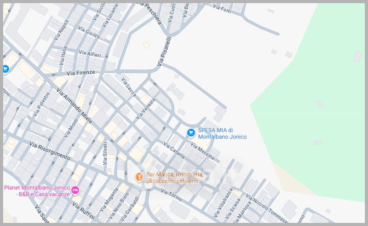
Task: Click the Via Risorgimento street label
Action: pyautogui.click(x=50, y=151)
